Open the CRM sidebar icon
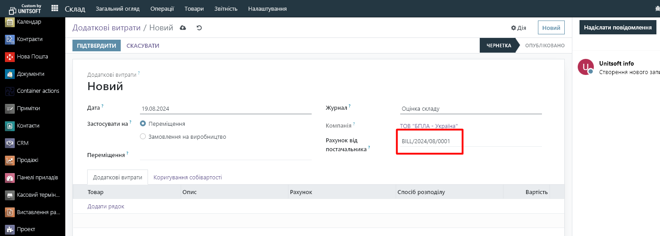660x236 pixels. [10, 143]
